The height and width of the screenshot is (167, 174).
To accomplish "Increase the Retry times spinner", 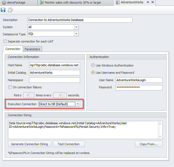I will pos(32,94).
